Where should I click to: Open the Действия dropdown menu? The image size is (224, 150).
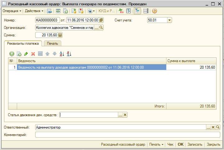point(34,11)
